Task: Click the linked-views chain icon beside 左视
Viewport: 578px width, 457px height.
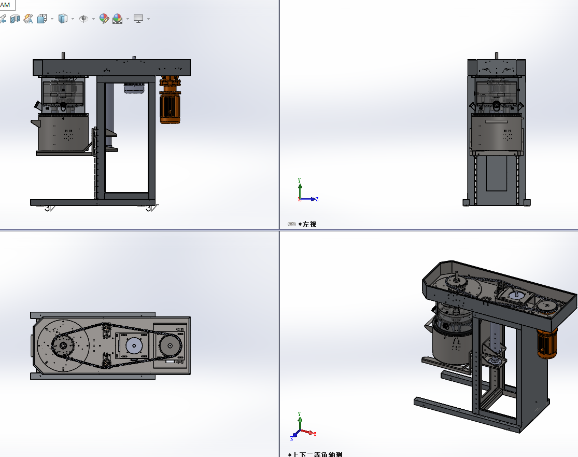Action: click(291, 224)
